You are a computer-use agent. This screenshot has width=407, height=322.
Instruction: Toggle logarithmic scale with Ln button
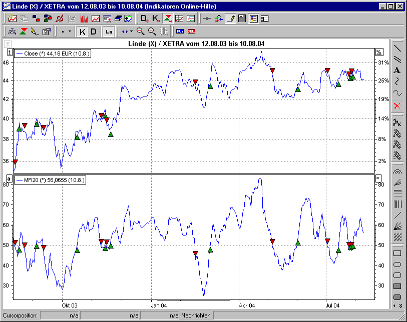click(x=110, y=31)
